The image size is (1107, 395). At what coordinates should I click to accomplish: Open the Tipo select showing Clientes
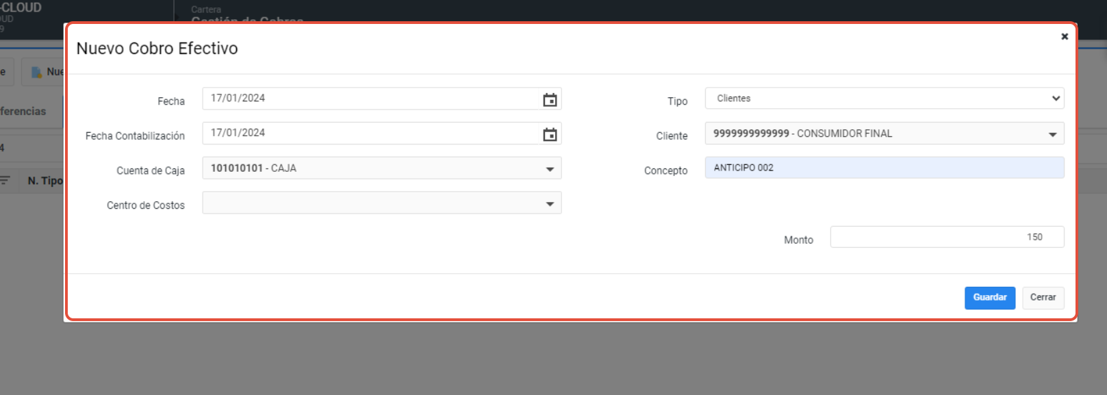coord(885,99)
